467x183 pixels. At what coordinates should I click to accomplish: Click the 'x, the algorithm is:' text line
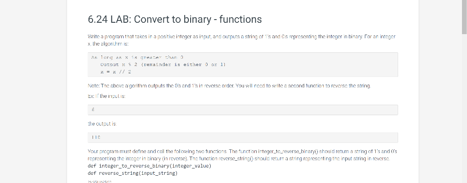(108, 44)
